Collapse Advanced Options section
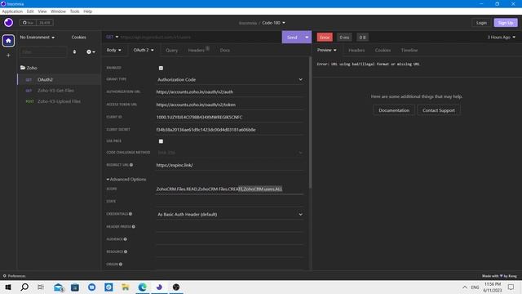 [126, 180]
